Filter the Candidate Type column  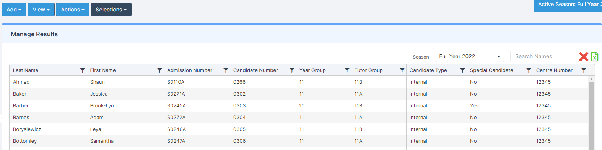[x=462, y=70]
